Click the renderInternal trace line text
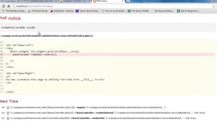Image resolution: width=217 pixels, height=122 pixels. tap(108, 113)
